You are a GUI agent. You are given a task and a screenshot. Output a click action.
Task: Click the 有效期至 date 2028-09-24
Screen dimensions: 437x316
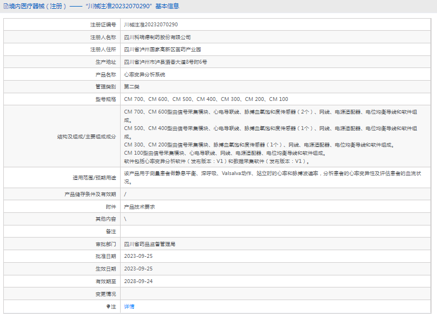click(138, 281)
